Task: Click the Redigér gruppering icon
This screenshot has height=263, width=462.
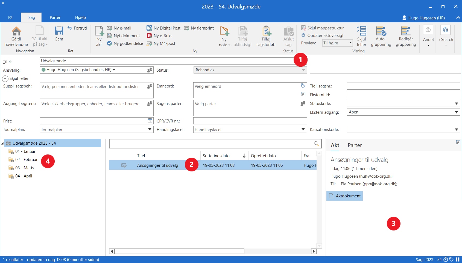Action: tap(406, 31)
